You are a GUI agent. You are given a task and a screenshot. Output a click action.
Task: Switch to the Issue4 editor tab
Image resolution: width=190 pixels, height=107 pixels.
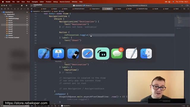coord(118,9)
